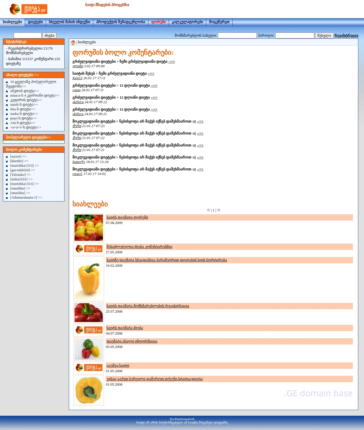The width and height of the screenshot is (364, 430).
Task: Focus the username input field
Action: click(237, 36)
